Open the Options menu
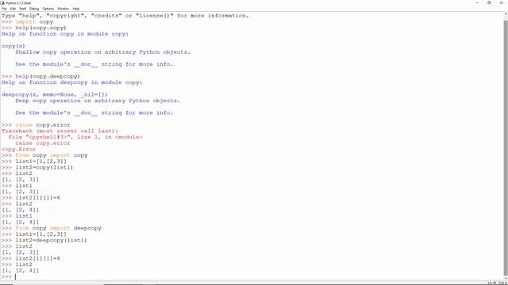This screenshot has width=508, height=285. click(48, 9)
